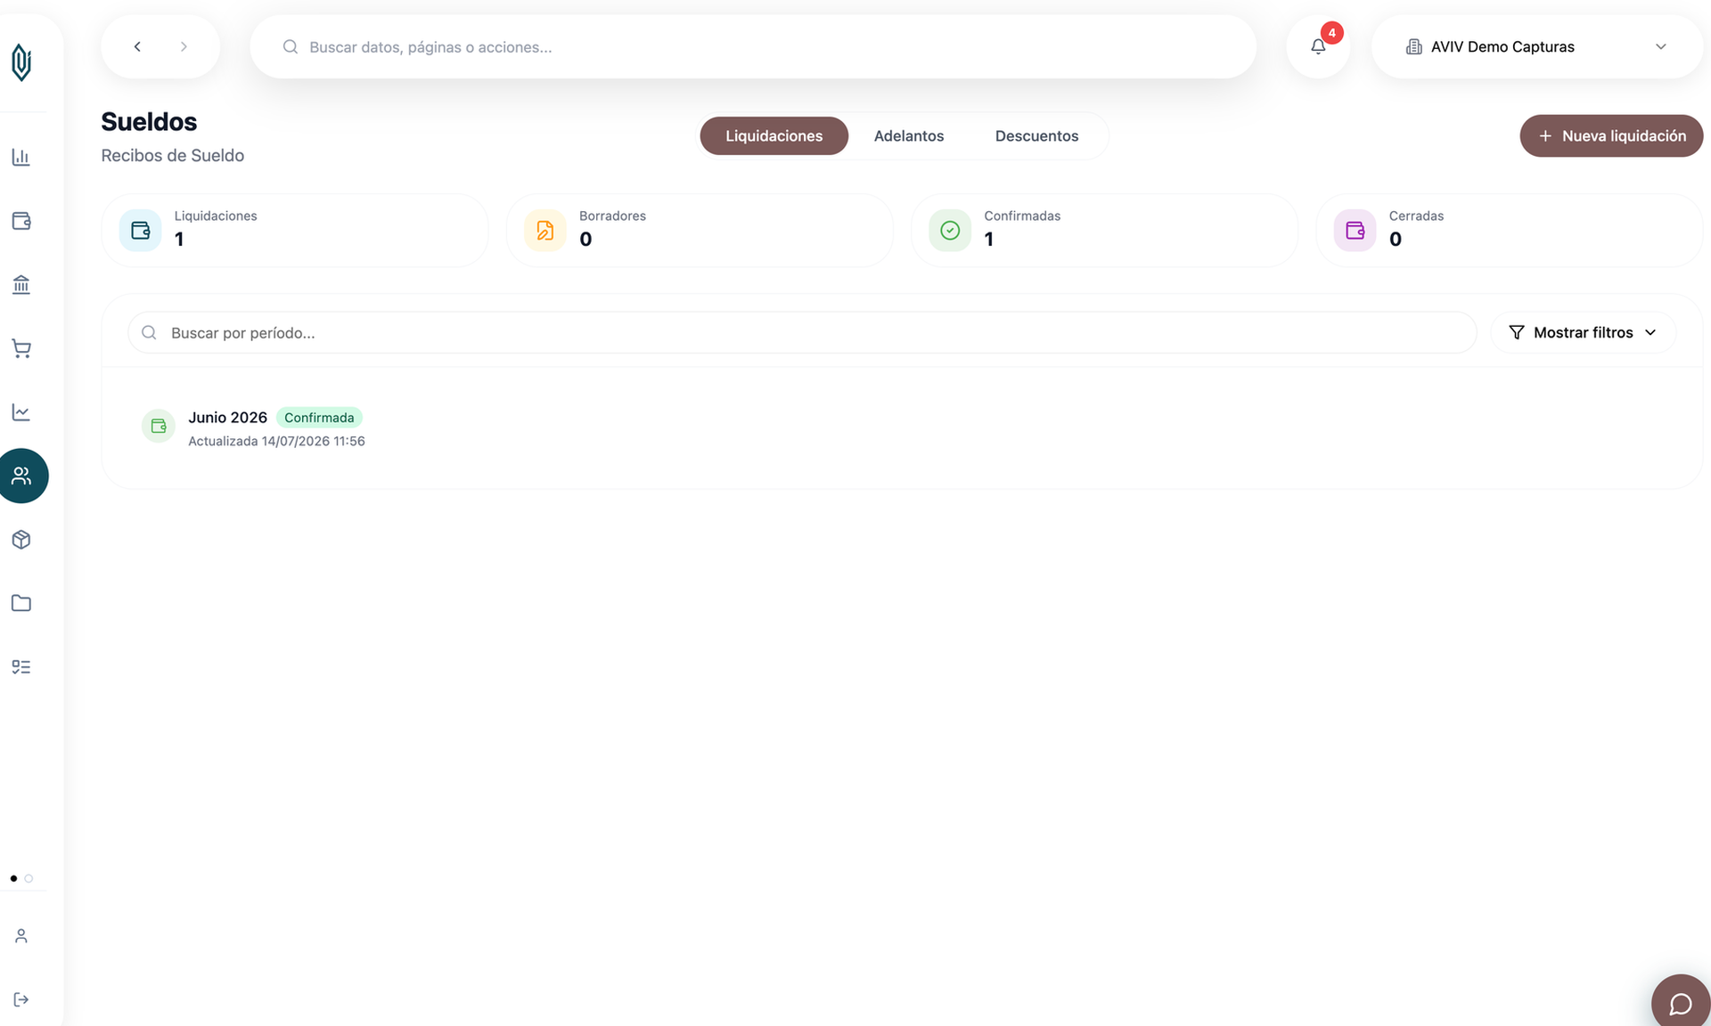
Task: Open the package box sidebar icon
Action: [x=21, y=540]
